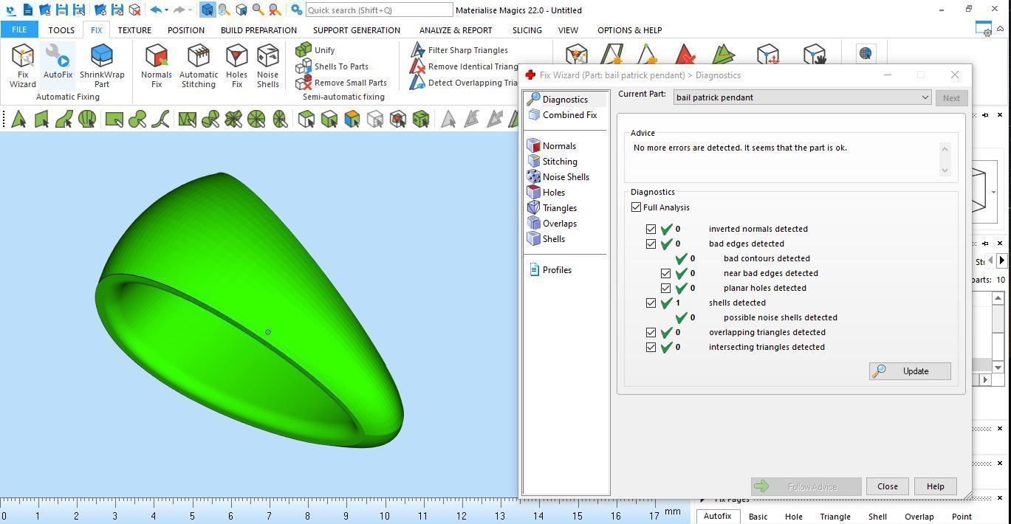Select the Mark Shell tool
The image size is (1011, 524).
pos(87,119)
